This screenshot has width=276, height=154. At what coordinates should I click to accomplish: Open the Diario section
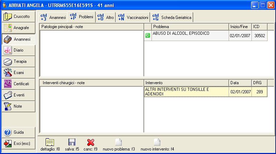tap(19, 51)
